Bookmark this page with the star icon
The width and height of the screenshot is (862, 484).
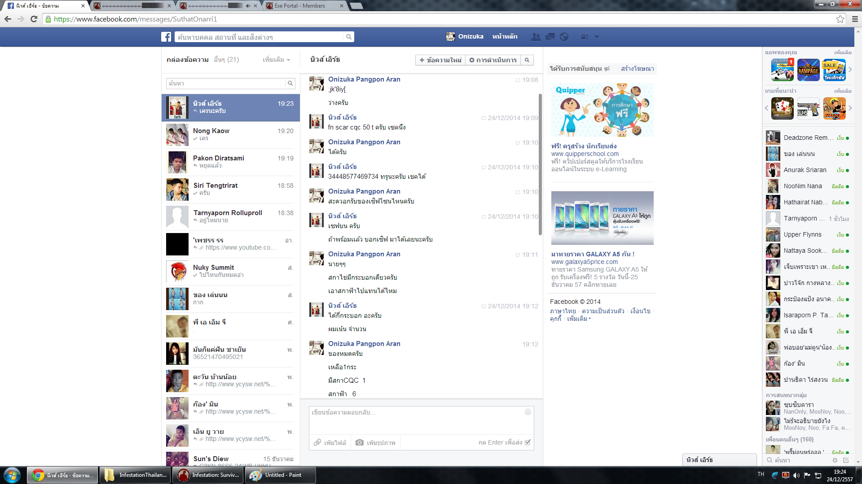[840, 19]
